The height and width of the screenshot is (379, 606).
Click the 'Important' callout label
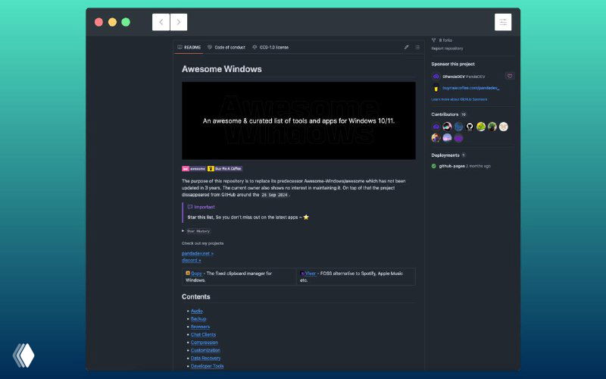(205, 207)
